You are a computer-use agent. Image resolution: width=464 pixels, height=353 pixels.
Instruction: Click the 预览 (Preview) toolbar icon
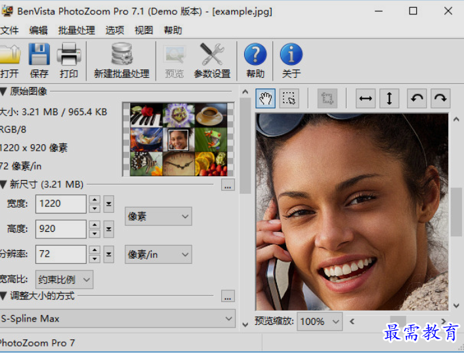click(175, 54)
